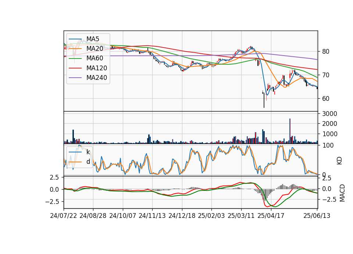The image size is (353, 254).
Task: Click the price axis value 80
Action: click(x=325, y=52)
